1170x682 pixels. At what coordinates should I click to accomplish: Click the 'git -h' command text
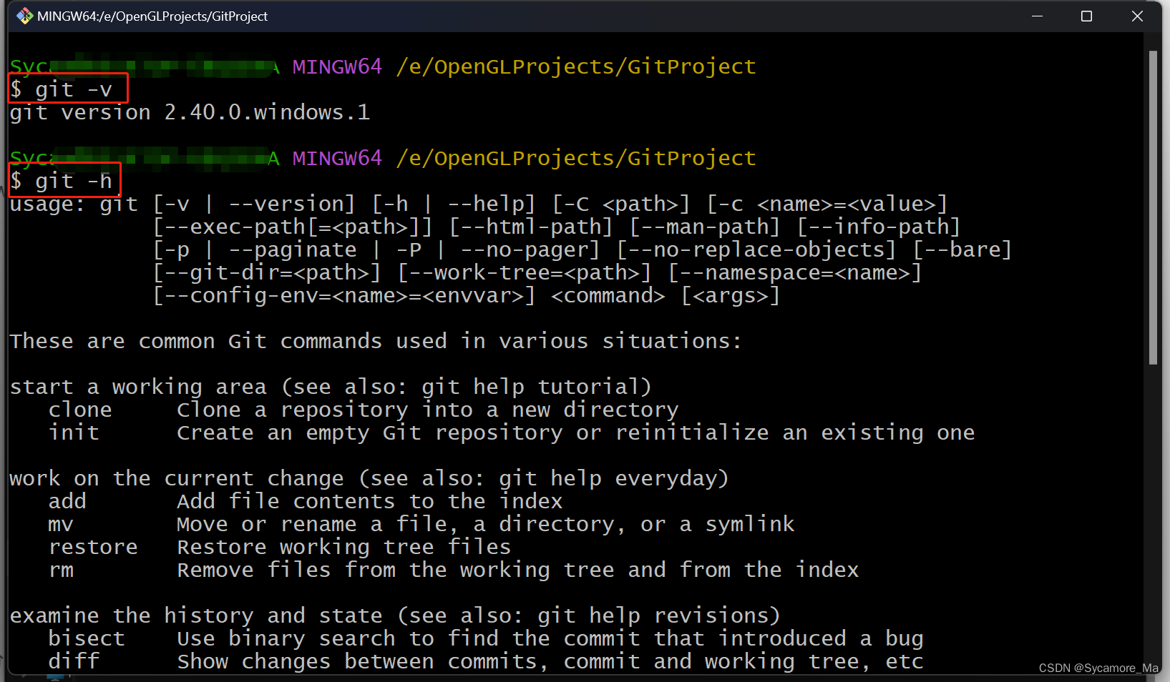74,181
